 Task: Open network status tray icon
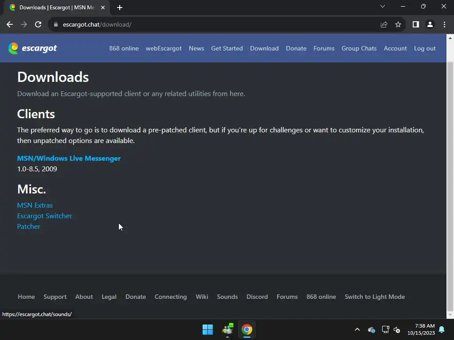pos(385,329)
